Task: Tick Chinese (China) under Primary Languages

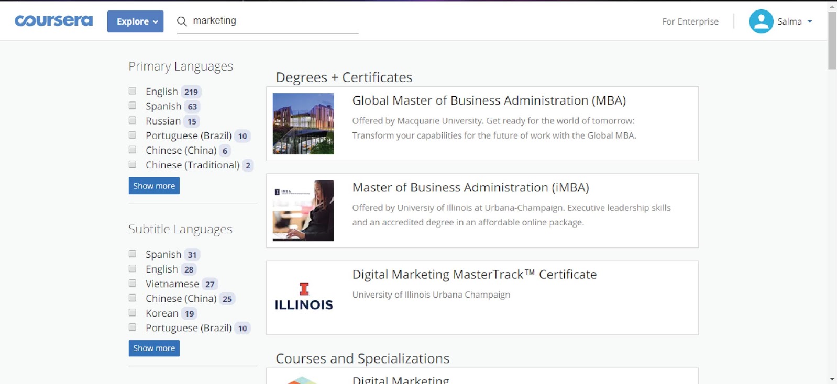Action: [133, 150]
